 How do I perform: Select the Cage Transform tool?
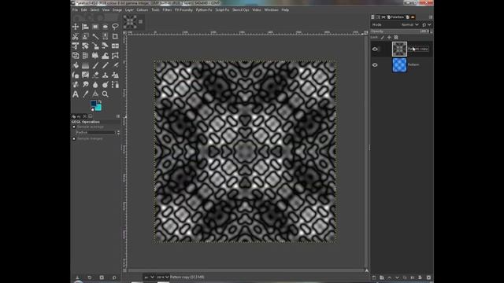pos(115,56)
